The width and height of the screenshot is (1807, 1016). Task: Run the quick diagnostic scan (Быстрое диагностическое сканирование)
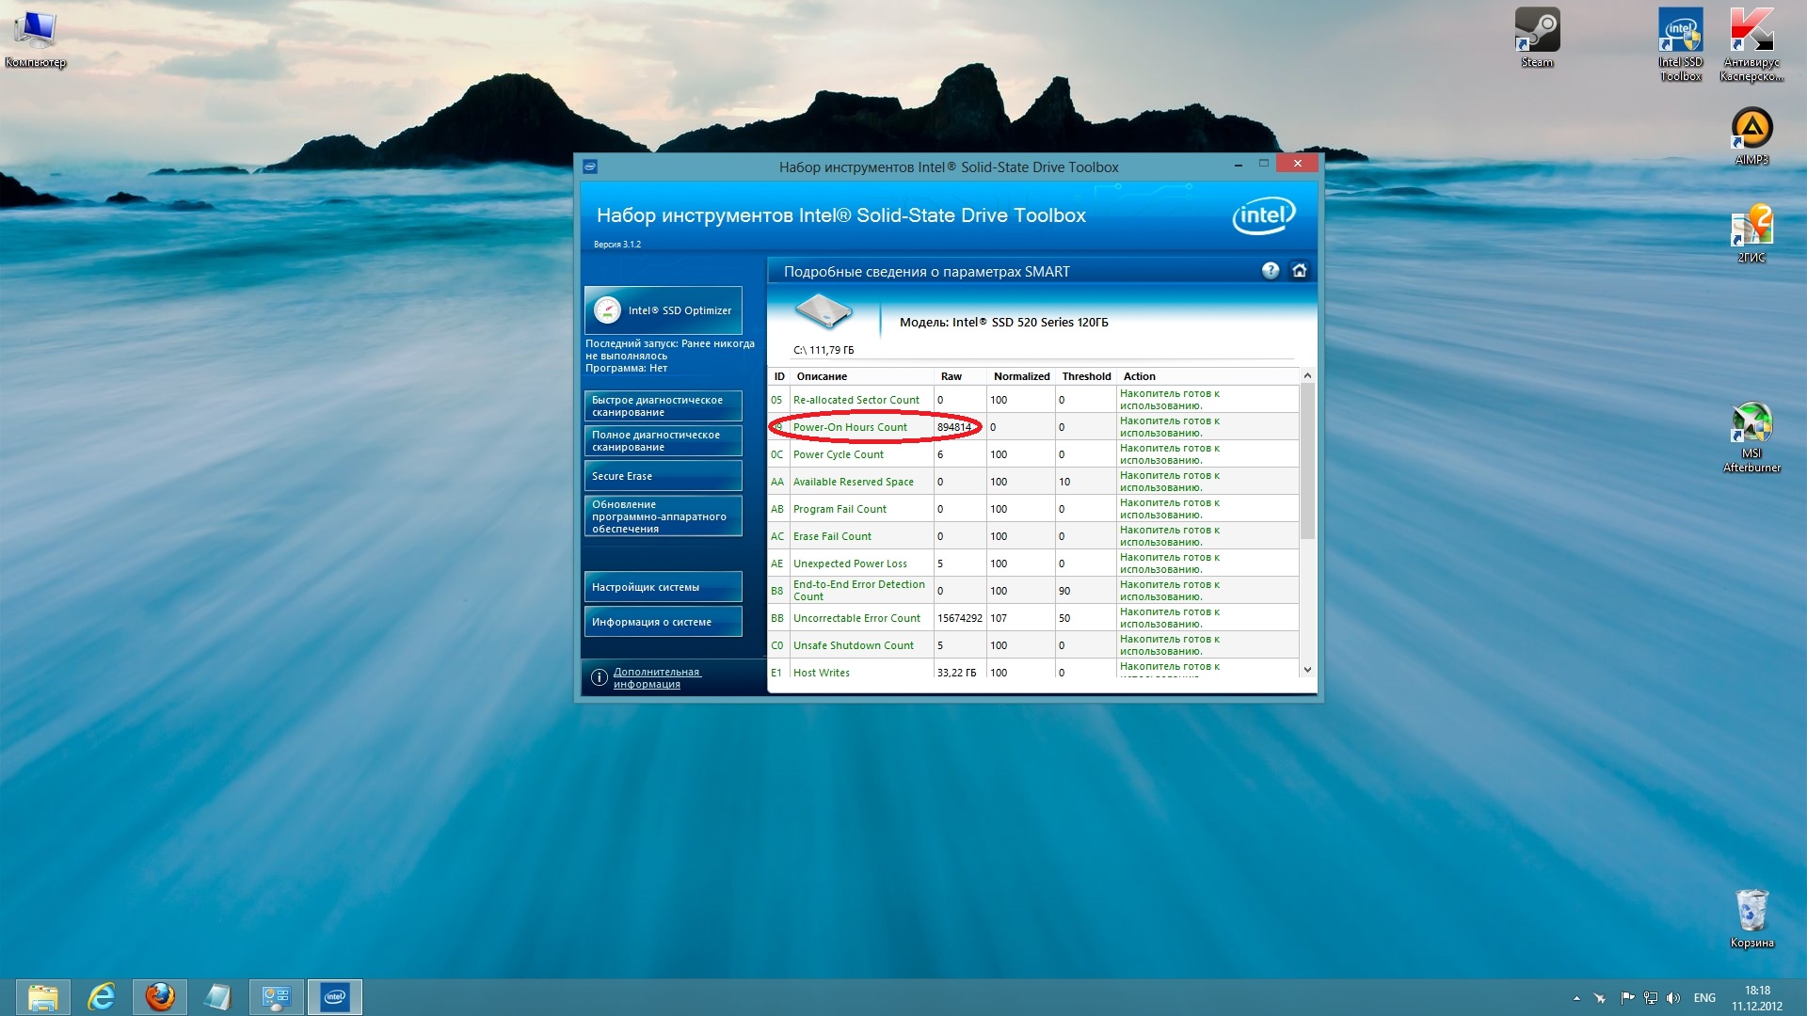pos(663,406)
